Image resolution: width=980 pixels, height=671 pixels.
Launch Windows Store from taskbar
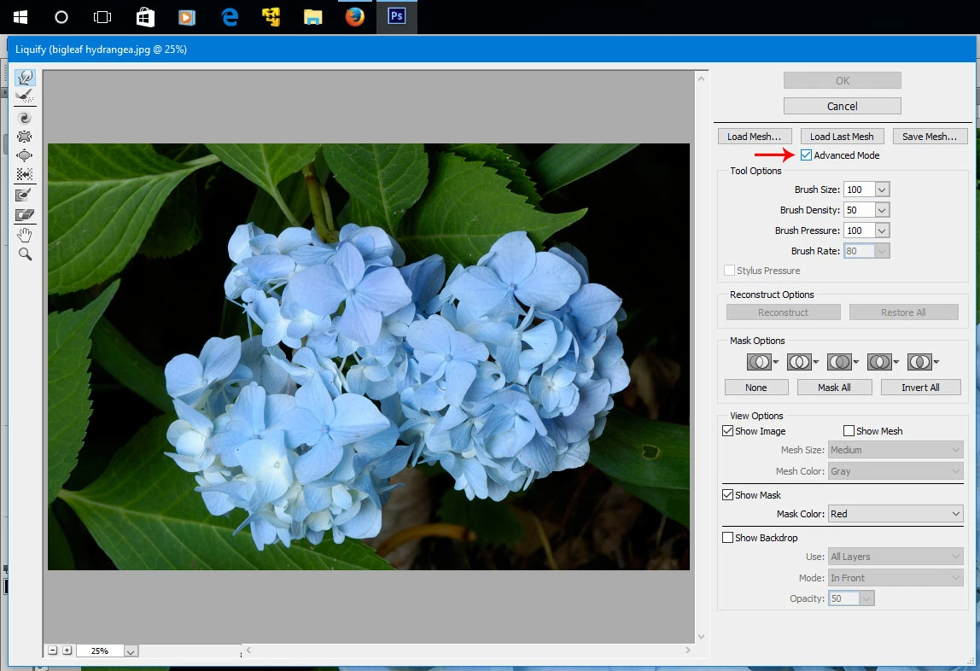click(145, 17)
